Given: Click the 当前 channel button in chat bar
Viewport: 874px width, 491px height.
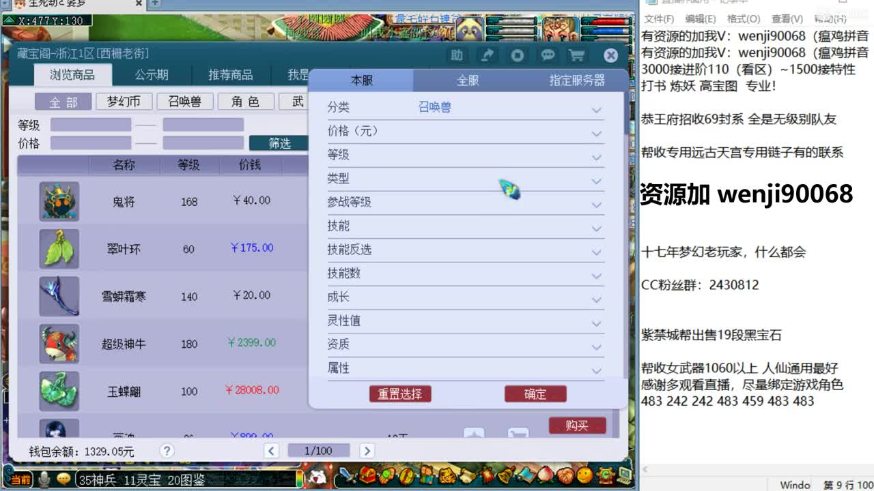Looking at the screenshot, I should coord(20,480).
